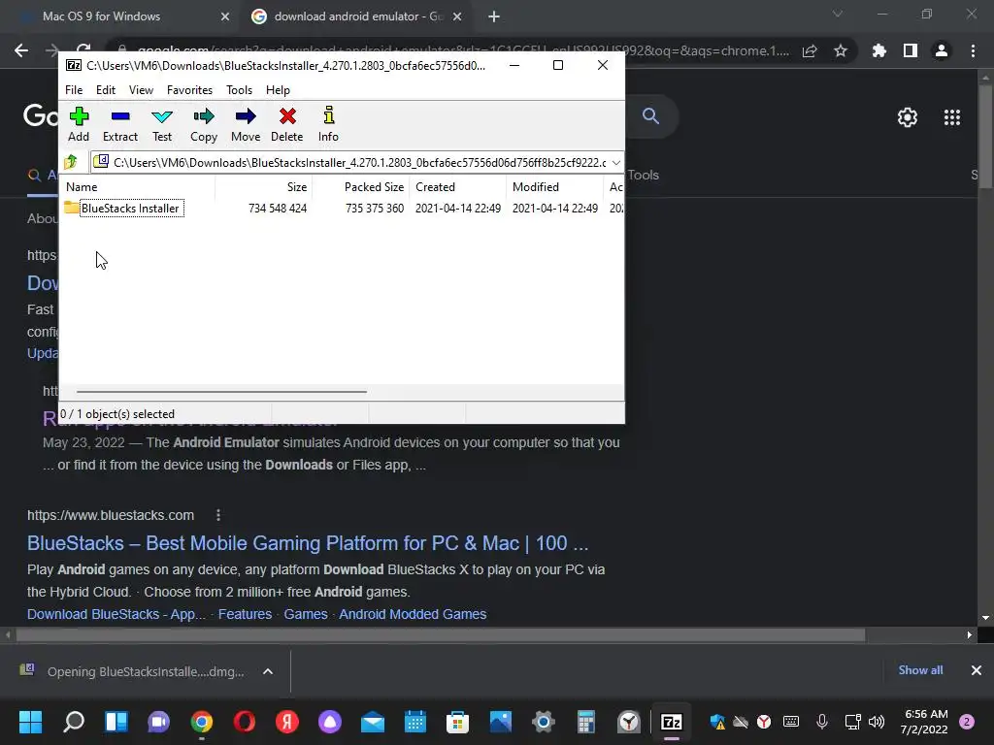Open the Help menu in 7-Zip
This screenshot has width=994, height=745.
pyautogui.click(x=278, y=90)
